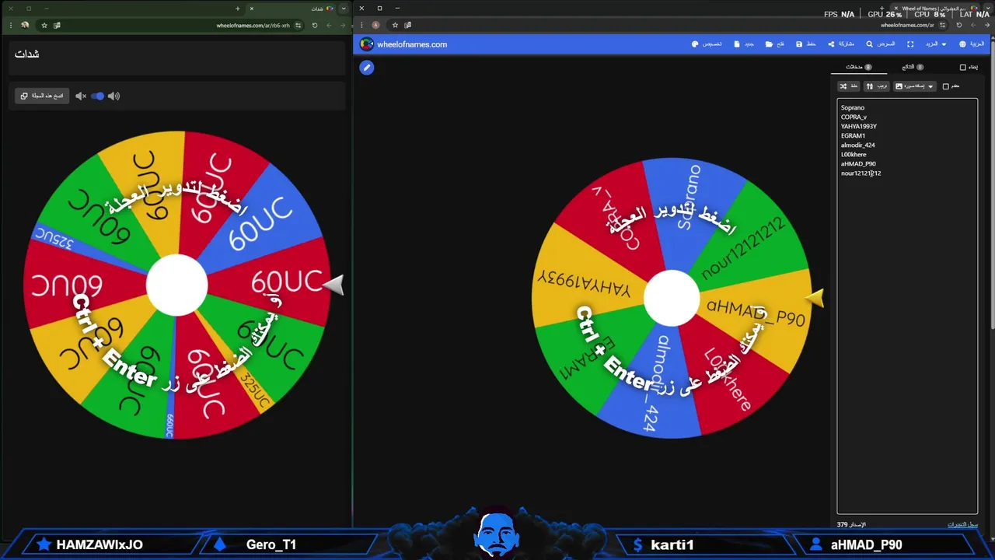The height and width of the screenshot is (560, 995).
Task: Bookmark the right window page with the star
Action: pos(395,25)
